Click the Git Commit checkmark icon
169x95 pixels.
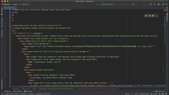click(x=148, y=4)
